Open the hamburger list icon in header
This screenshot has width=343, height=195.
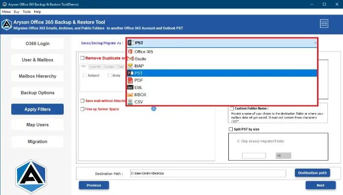click(x=324, y=24)
